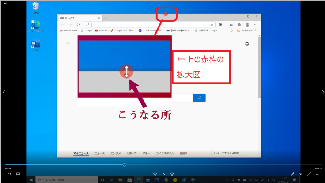Select the スポーツ tab in the news feed
Screen dimensions: 325x183
(x=131, y=153)
